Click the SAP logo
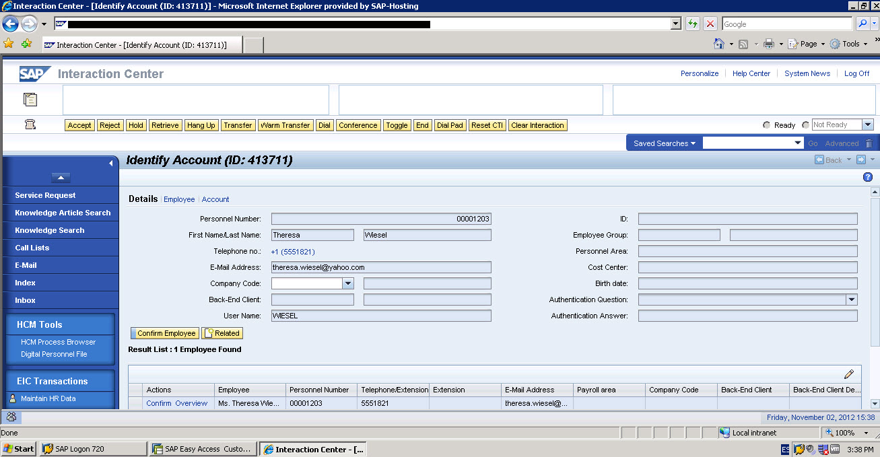The image size is (880, 457). (x=35, y=73)
